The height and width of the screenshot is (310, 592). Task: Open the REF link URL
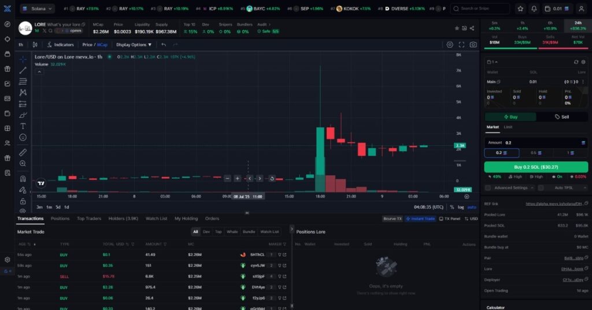554,204
